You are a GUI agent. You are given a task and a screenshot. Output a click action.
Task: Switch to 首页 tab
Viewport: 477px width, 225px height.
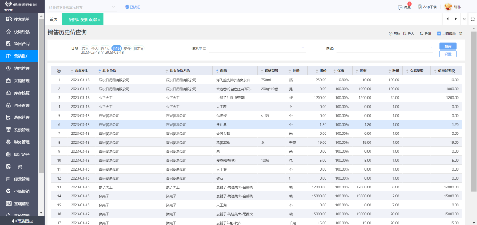[x=53, y=19]
